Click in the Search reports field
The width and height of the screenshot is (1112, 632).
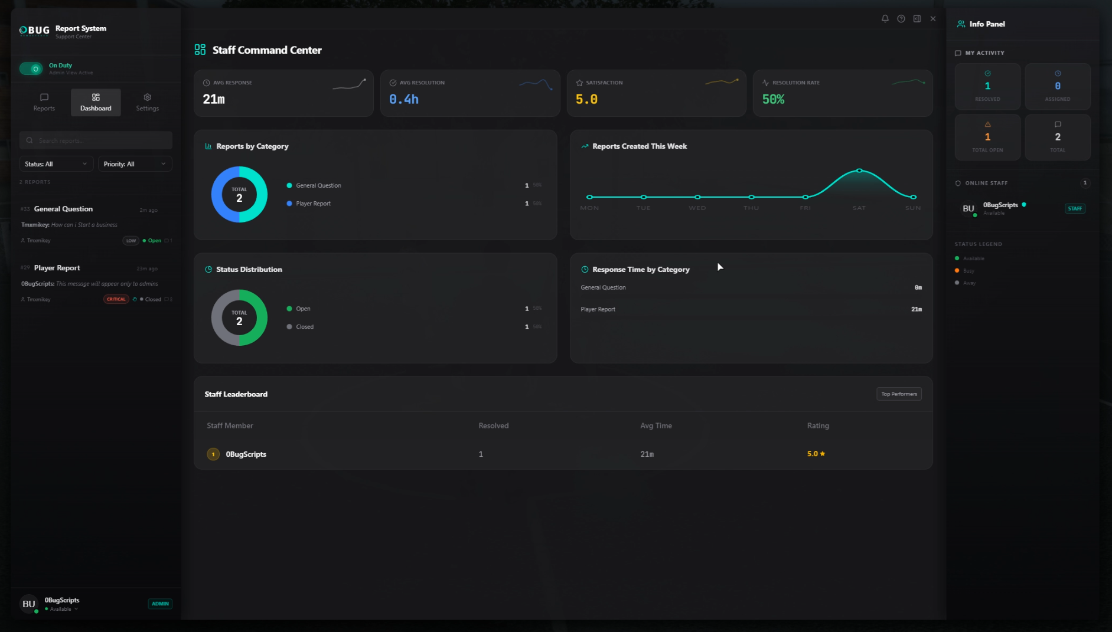click(96, 140)
